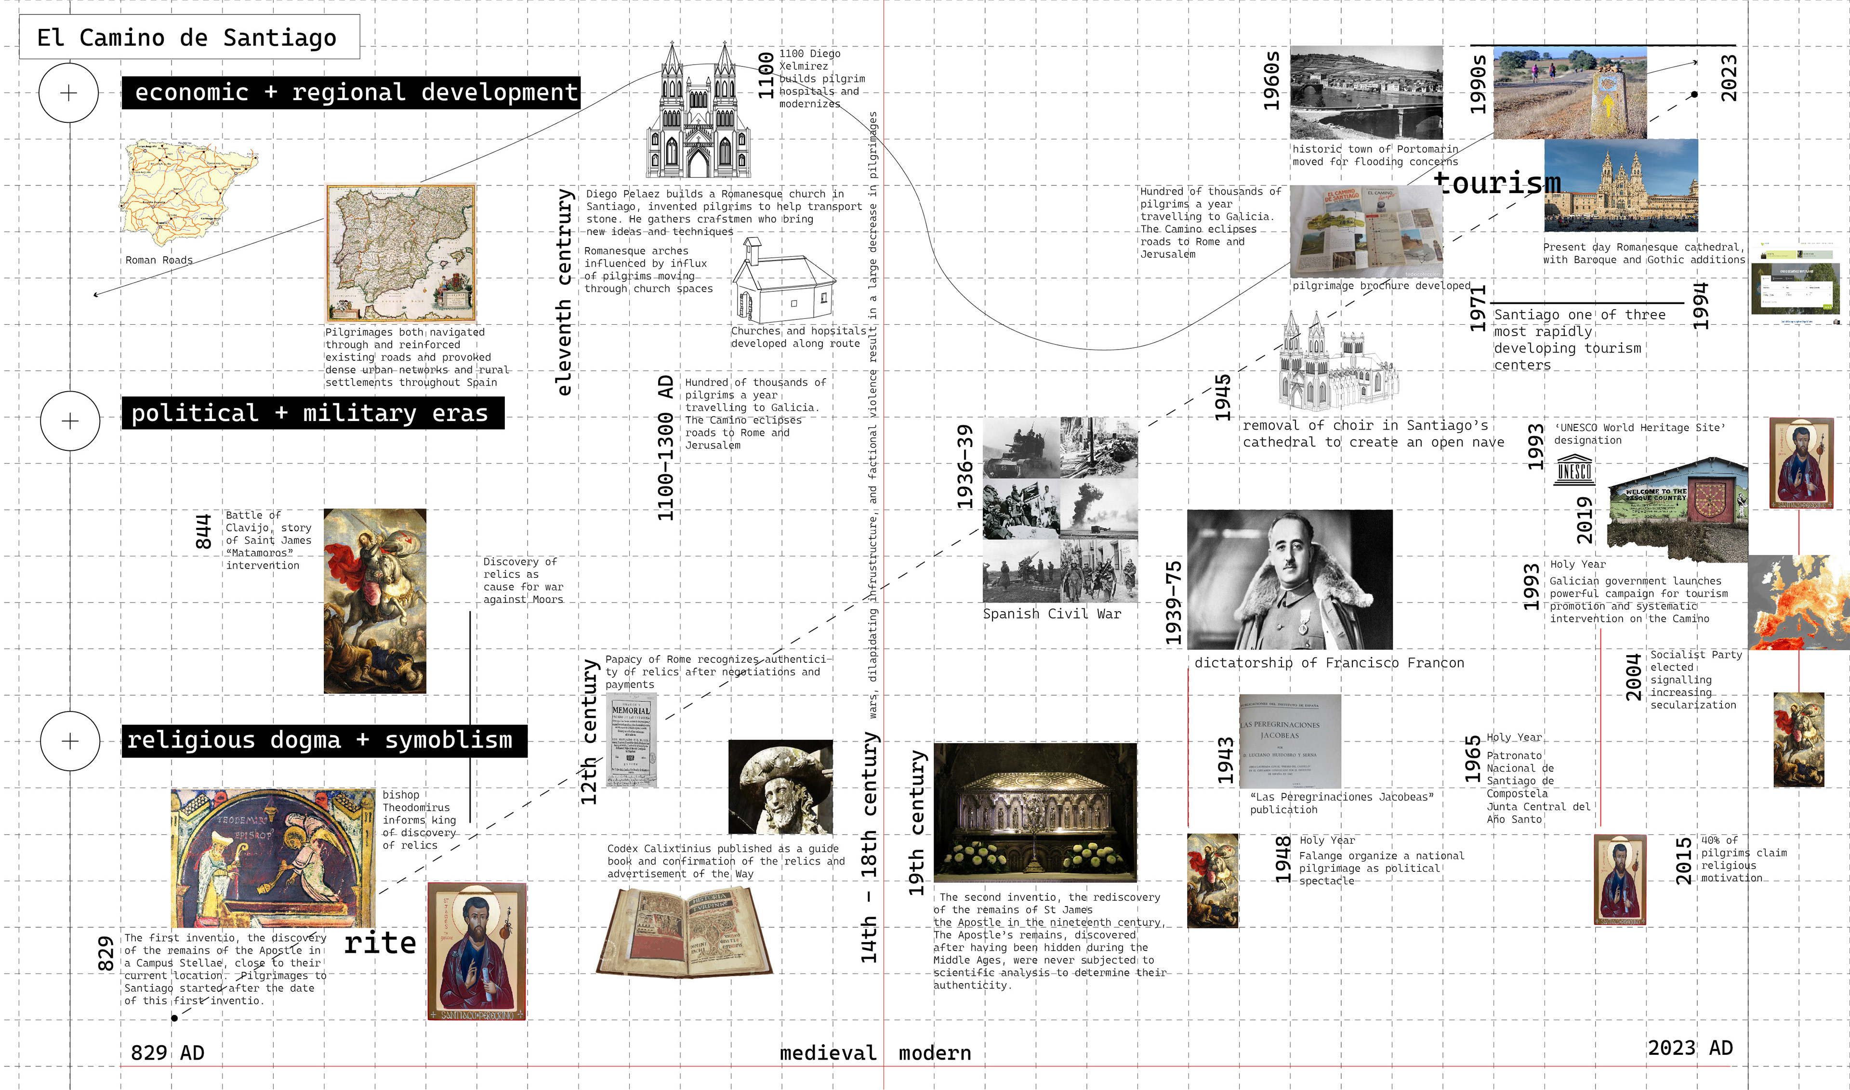Select the MEMORIAL document image

point(631,740)
